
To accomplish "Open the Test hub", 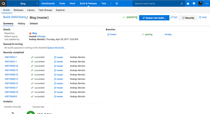I will coord(104,3).
